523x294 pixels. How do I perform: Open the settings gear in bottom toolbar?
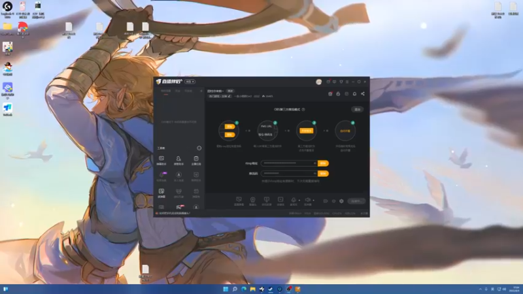[x=341, y=201]
